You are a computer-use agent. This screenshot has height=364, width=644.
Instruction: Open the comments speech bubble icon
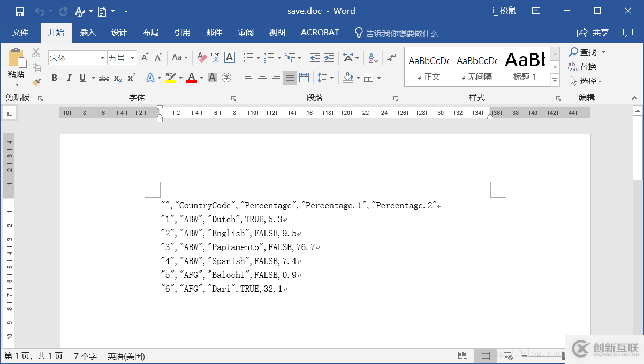(x=628, y=33)
